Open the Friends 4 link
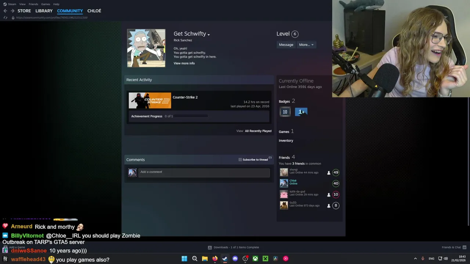Screen dimensions: 470x264 point(287,157)
